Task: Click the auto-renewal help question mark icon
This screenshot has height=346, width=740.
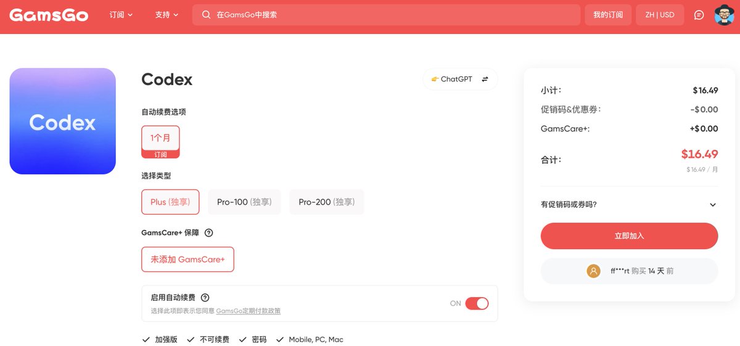Action: tap(205, 297)
